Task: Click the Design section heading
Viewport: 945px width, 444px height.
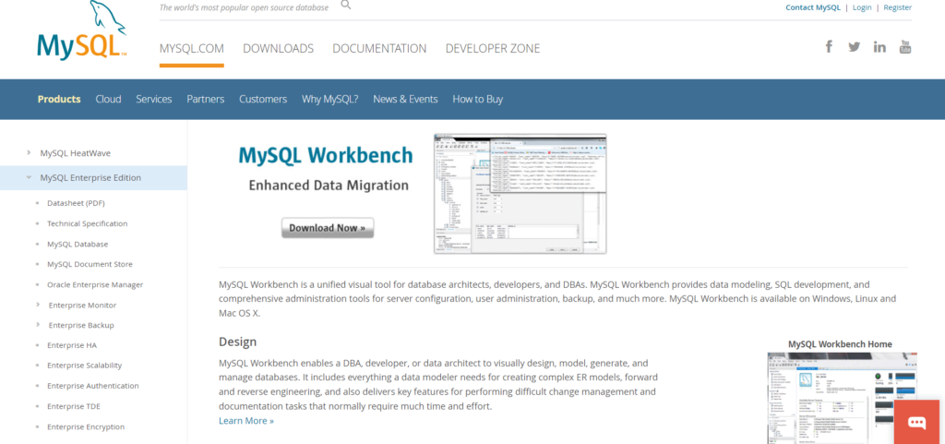Action: pos(237,342)
